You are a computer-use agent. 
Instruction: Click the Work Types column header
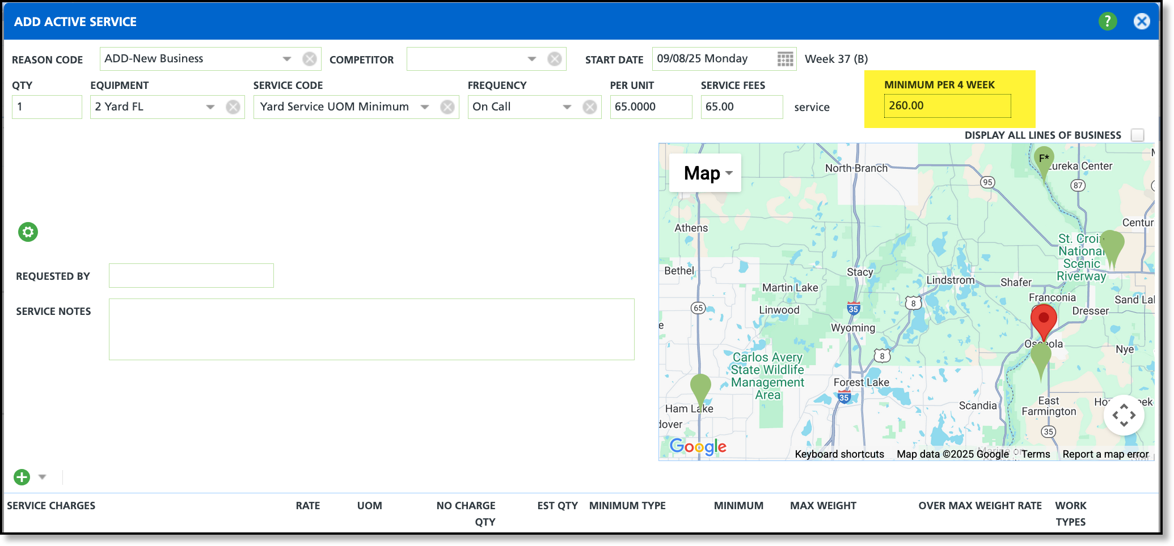click(1071, 514)
